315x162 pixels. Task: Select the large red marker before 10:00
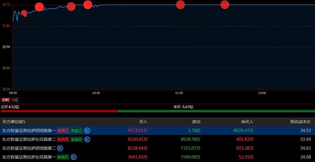(x=39, y=7)
